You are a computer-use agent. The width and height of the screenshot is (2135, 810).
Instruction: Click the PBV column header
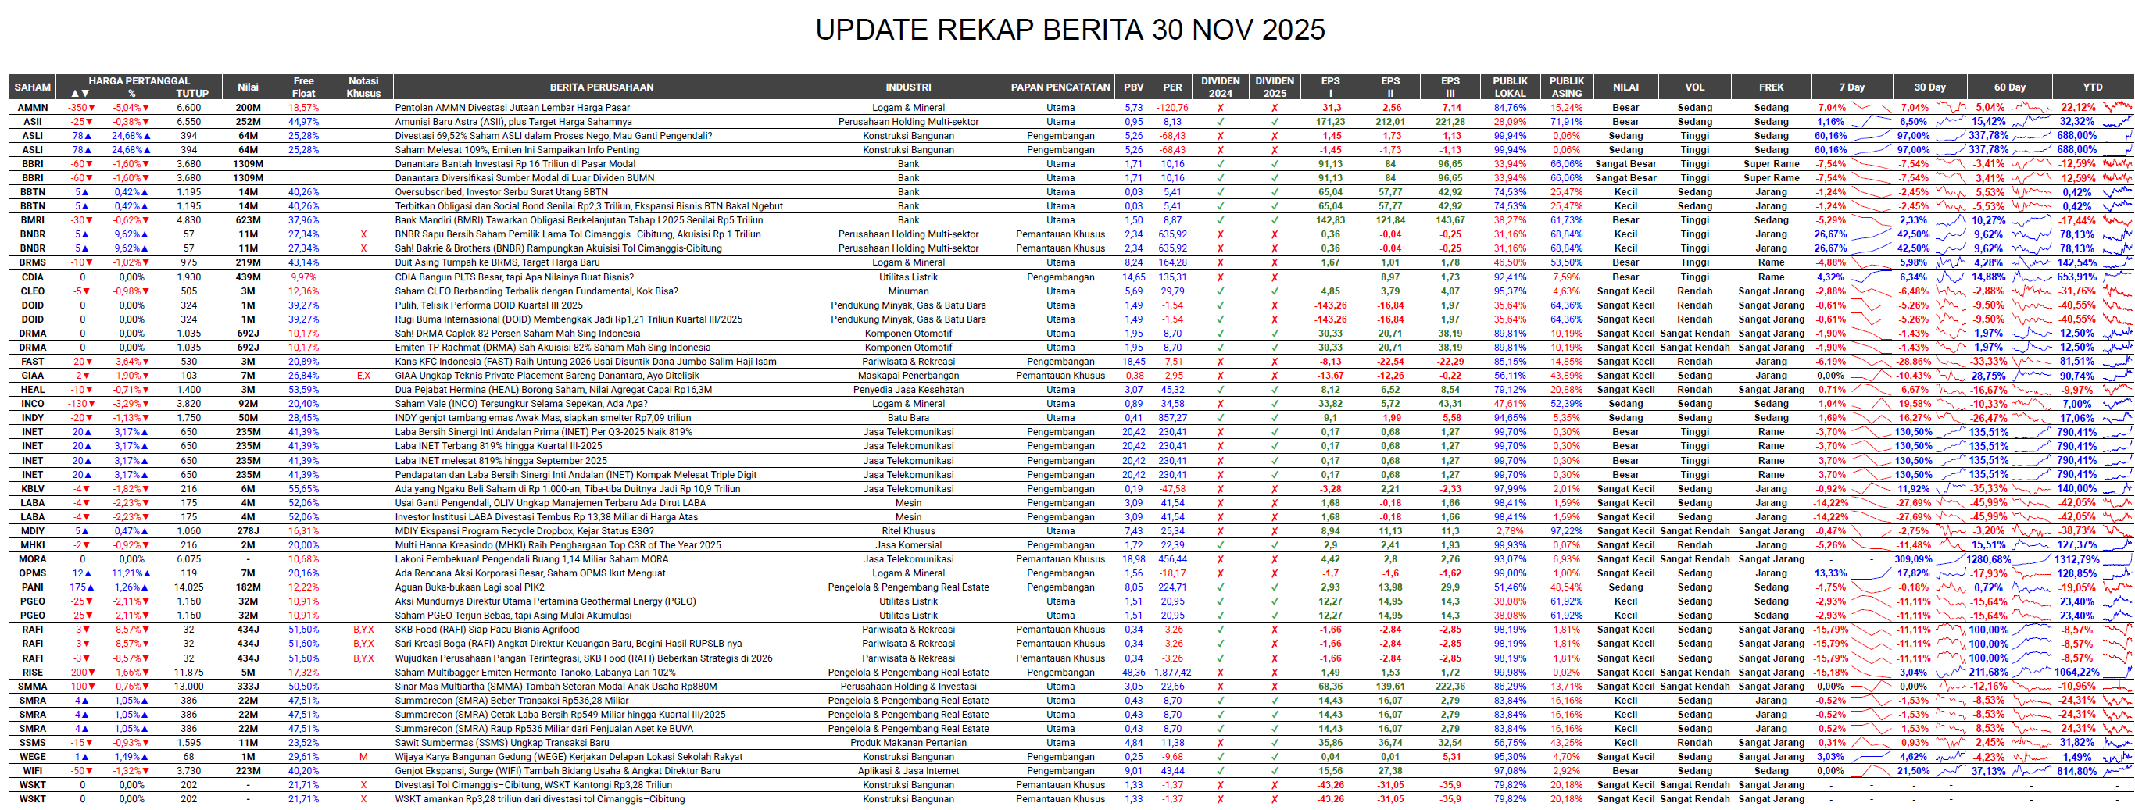[1134, 87]
